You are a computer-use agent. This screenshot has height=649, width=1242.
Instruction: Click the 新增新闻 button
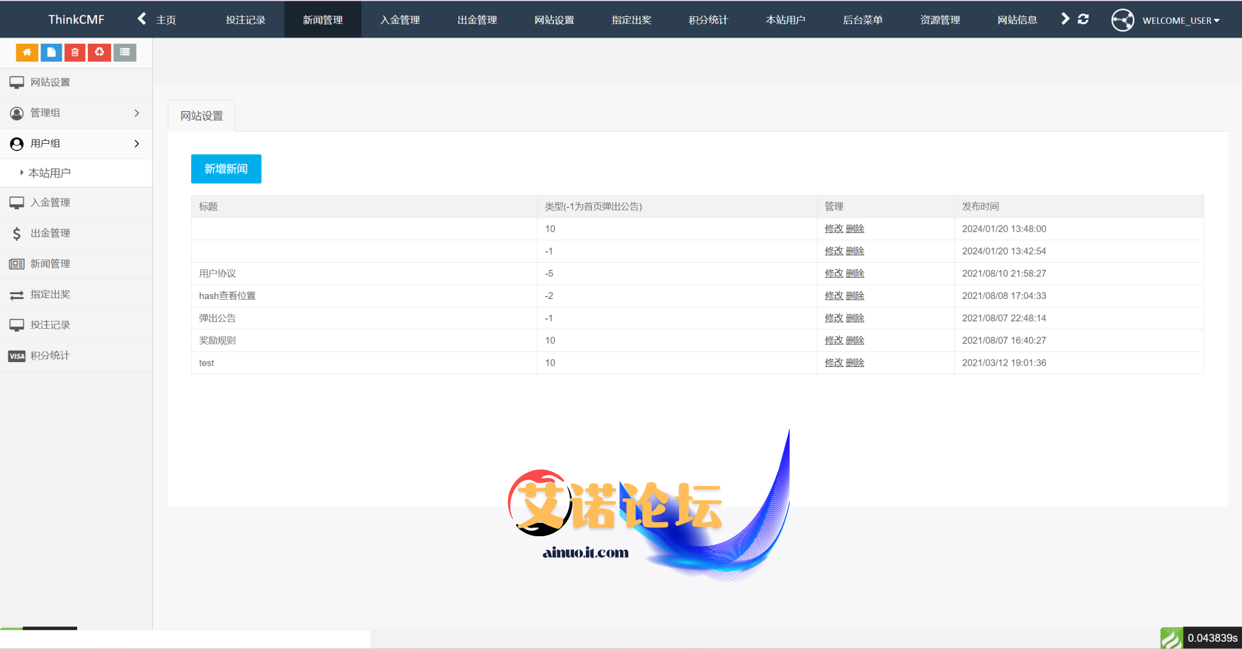coord(226,169)
